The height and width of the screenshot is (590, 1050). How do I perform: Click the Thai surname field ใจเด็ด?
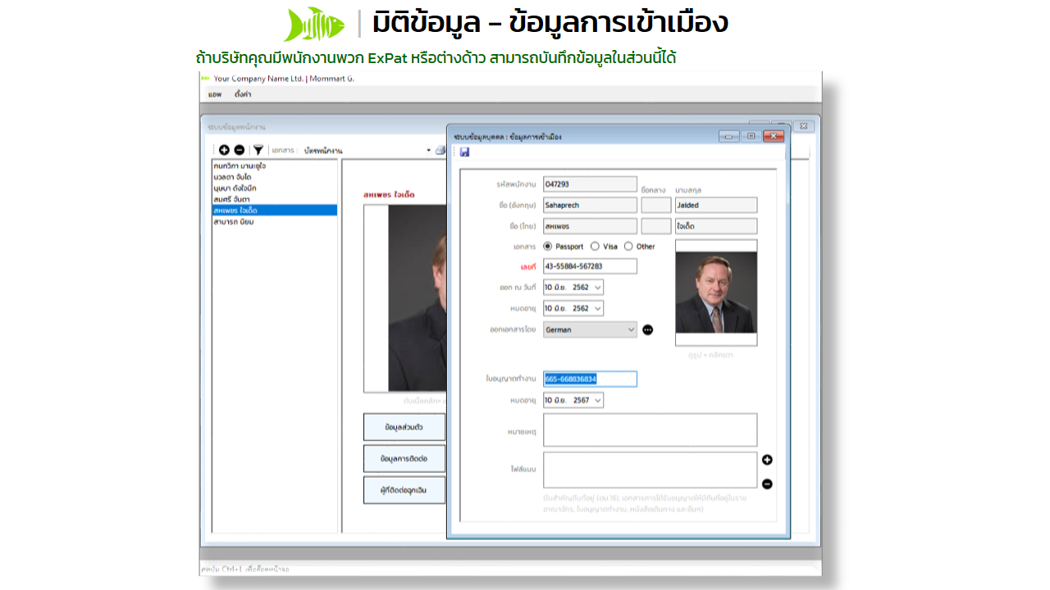click(716, 226)
